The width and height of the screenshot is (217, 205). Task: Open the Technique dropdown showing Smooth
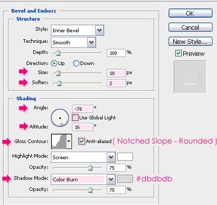(x=74, y=42)
